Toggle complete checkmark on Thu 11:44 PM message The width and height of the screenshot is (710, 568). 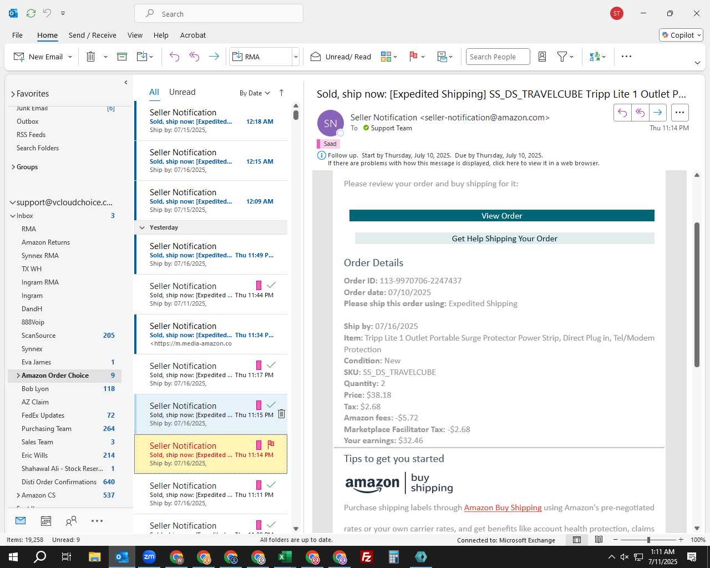271,285
